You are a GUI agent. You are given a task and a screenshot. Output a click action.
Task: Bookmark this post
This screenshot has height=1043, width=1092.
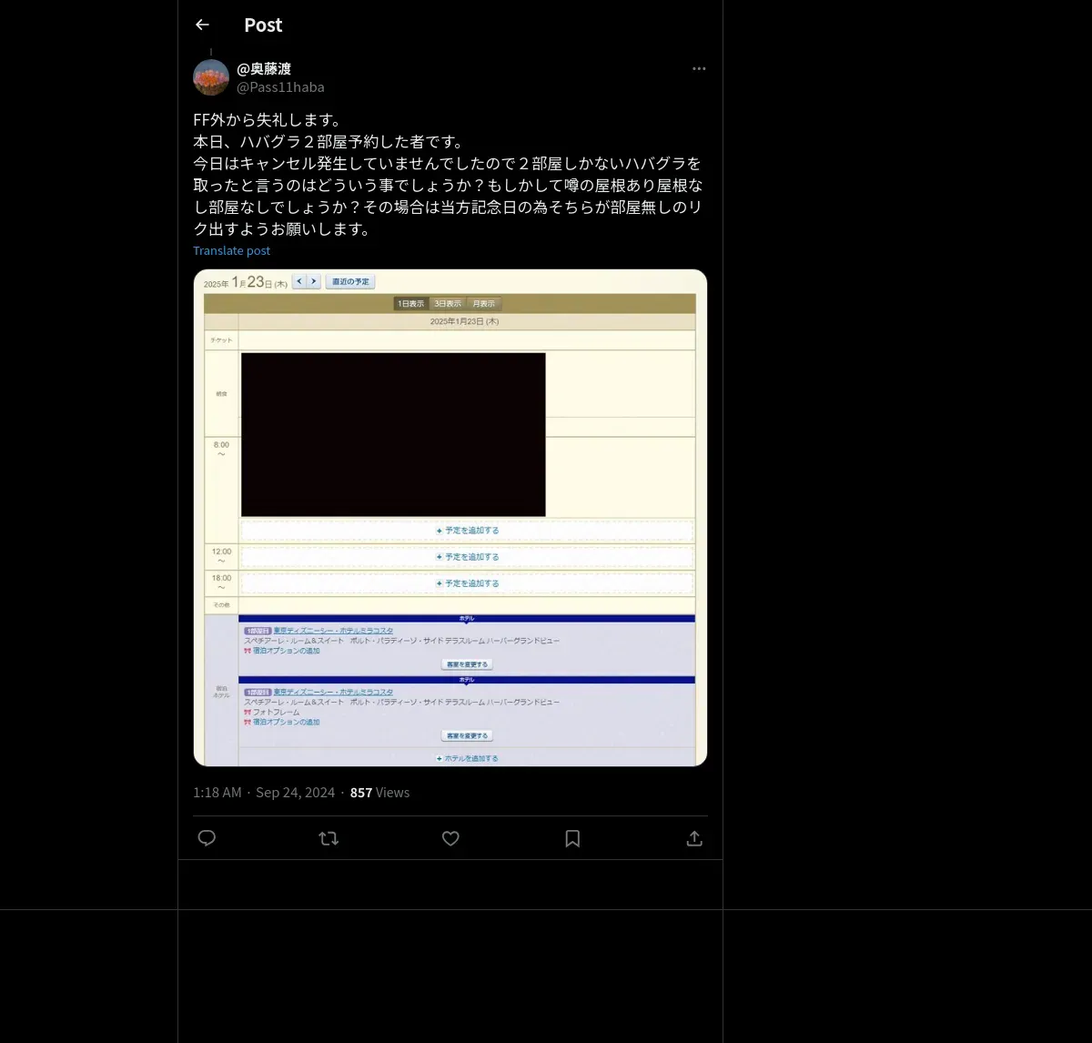(572, 838)
